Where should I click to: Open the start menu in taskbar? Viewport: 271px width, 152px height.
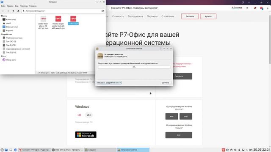tap(2, 150)
